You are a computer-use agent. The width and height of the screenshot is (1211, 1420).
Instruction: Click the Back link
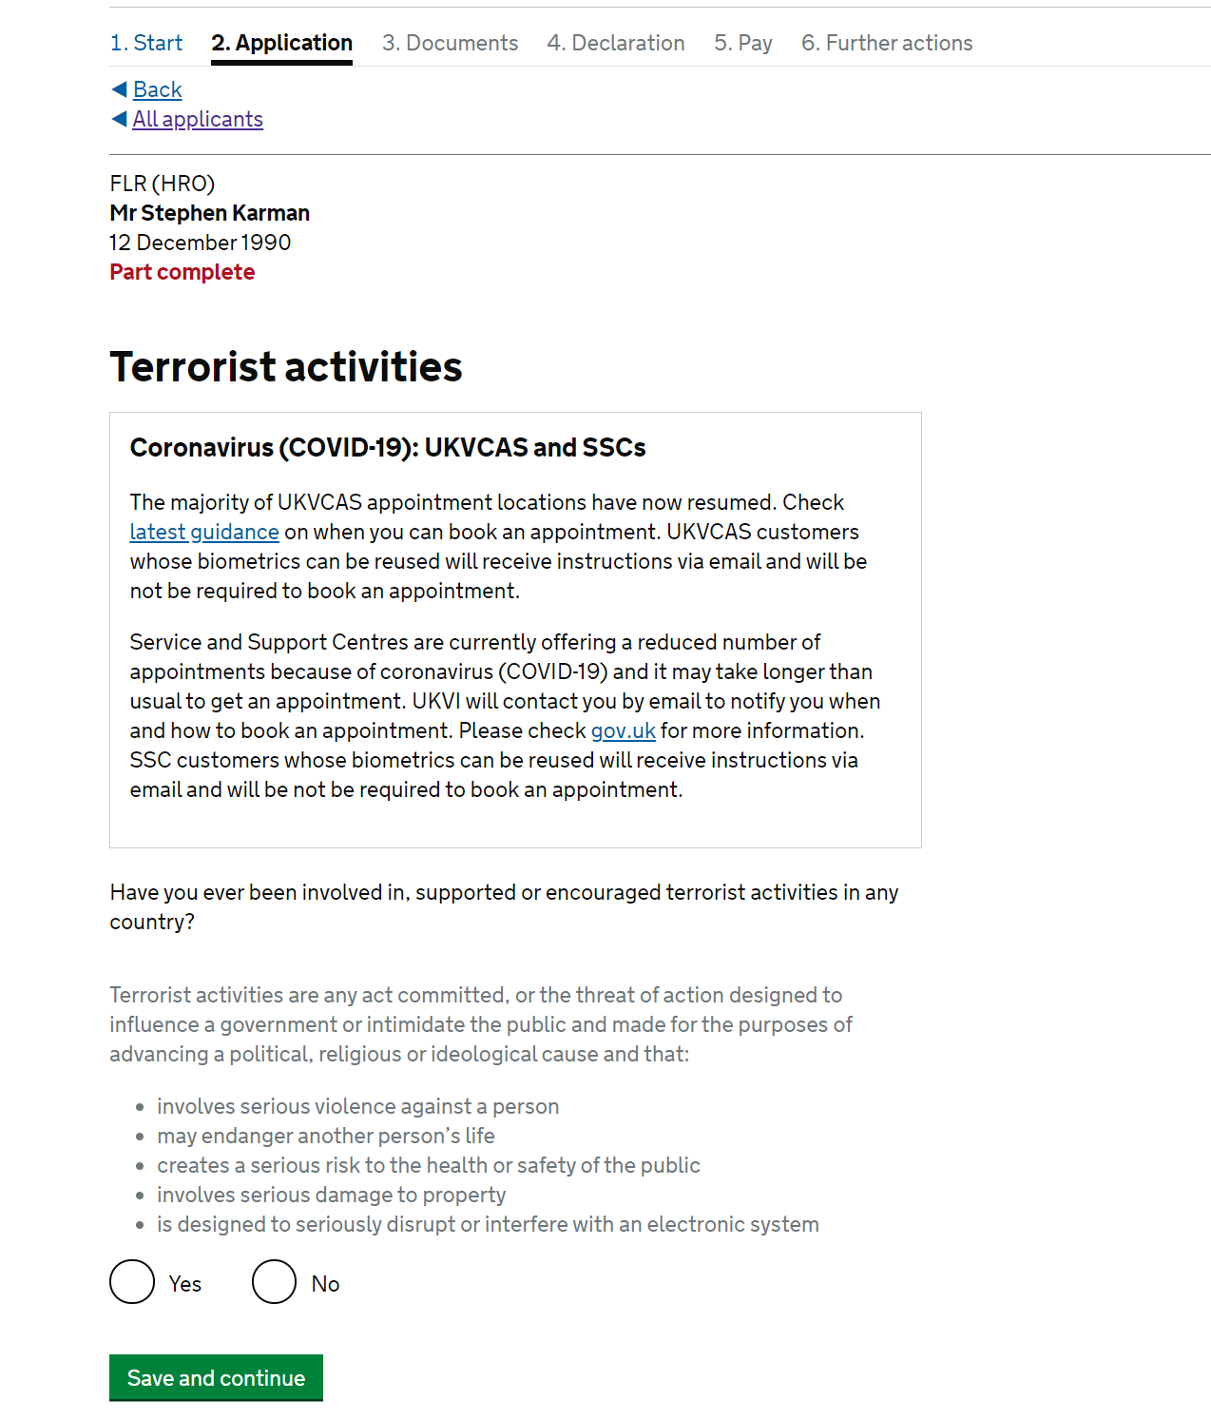pyautogui.click(x=157, y=89)
